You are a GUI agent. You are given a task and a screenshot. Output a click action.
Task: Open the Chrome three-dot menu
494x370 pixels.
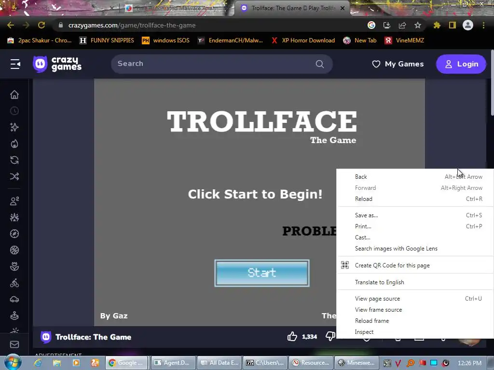[x=483, y=25]
